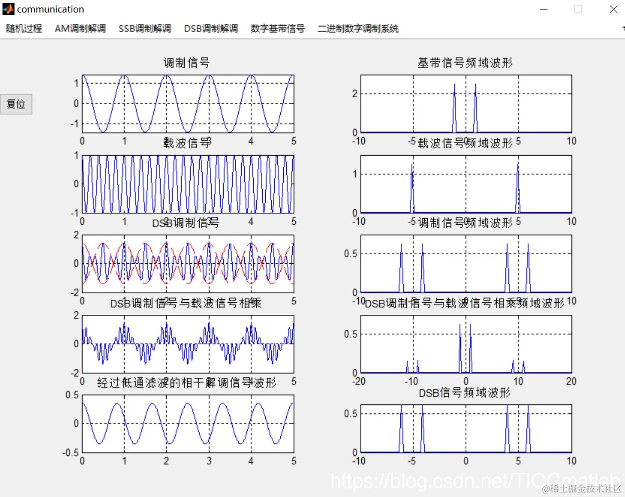Click the DSB调制信号 time-domain plot
This screenshot has height=497, width=625.
pyautogui.click(x=188, y=263)
